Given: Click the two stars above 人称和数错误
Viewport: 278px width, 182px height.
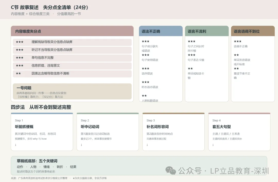Looking at the screenshot, I should pyautogui.click(x=144, y=96).
